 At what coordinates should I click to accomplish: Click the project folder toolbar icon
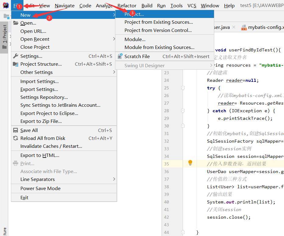[6, 16]
